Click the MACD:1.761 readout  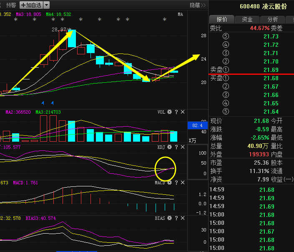tap(25, 183)
